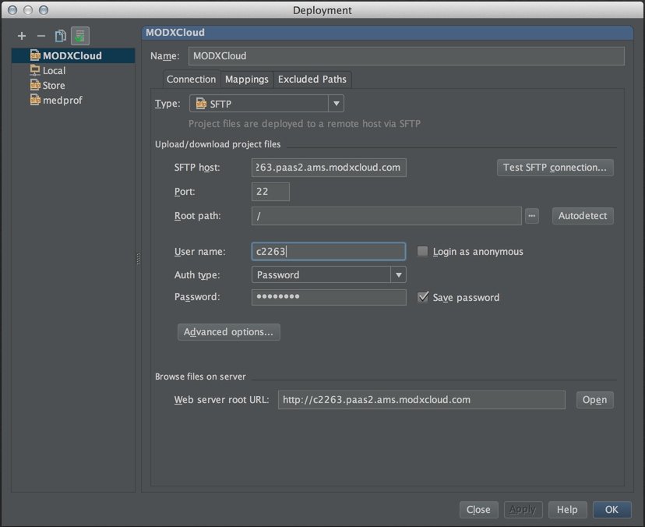
Task: Click the plus icon to add server
Action: (x=22, y=36)
